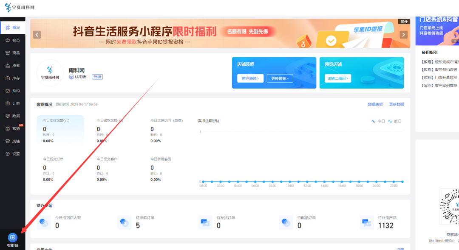
Task: Click 店铺二维码 button
Action: coord(338,78)
